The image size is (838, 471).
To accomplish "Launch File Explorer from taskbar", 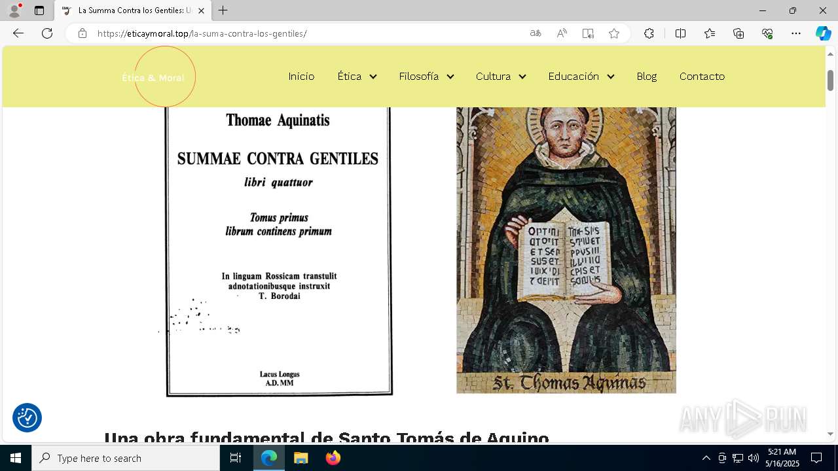I will click(301, 458).
